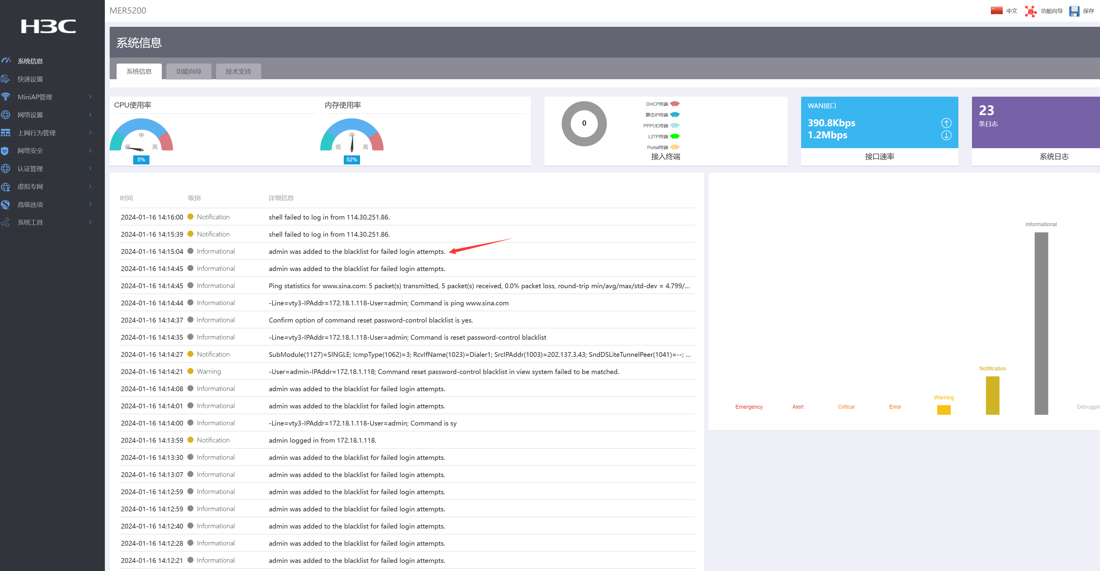Expand the 网络设置 menu chevron

pyautogui.click(x=90, y=115)
